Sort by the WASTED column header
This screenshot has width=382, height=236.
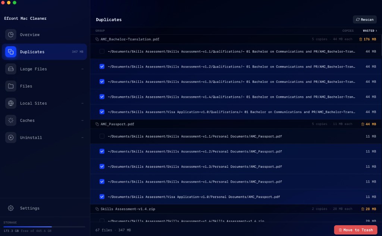370,31
